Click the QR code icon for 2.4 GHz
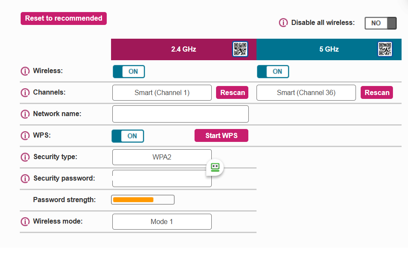This screenshot has height=258, width=408. (x=241, y=49)
